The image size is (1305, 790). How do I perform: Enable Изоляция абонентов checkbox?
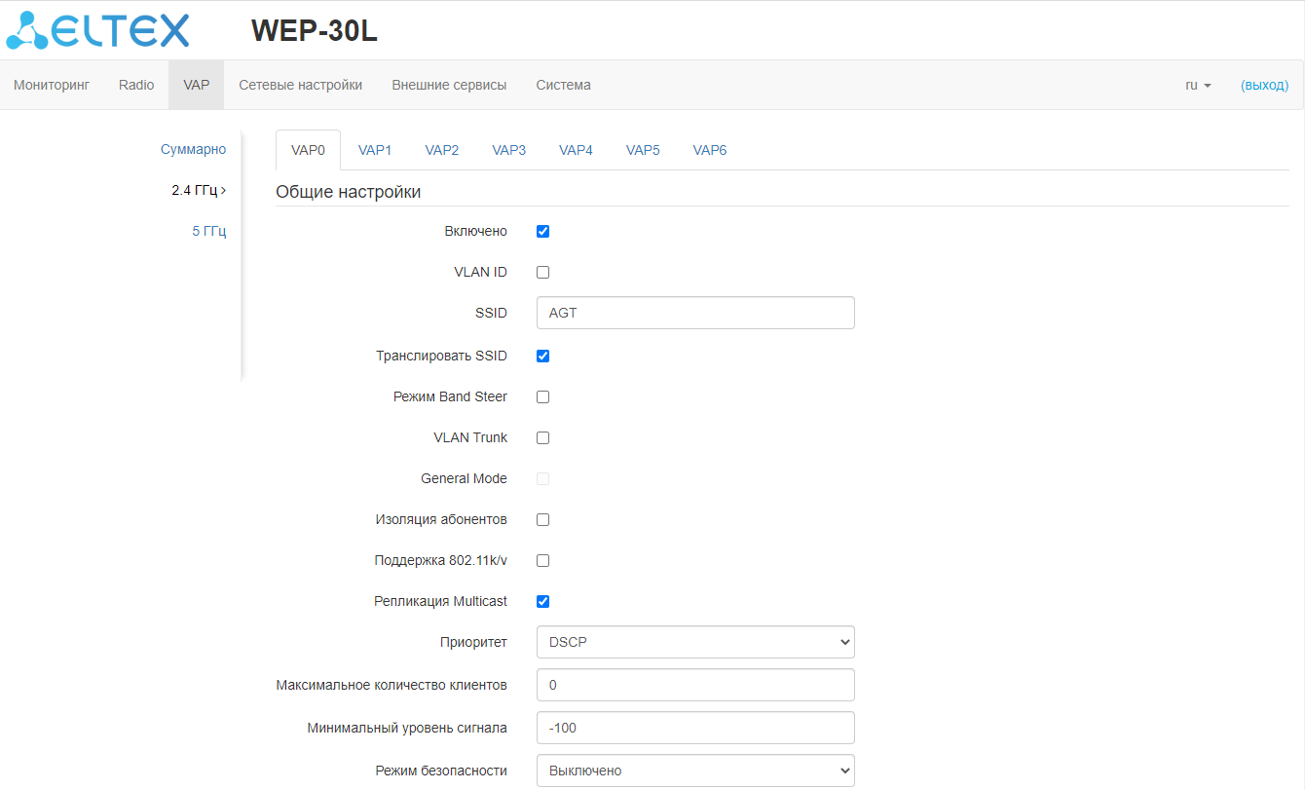[543, 519]
